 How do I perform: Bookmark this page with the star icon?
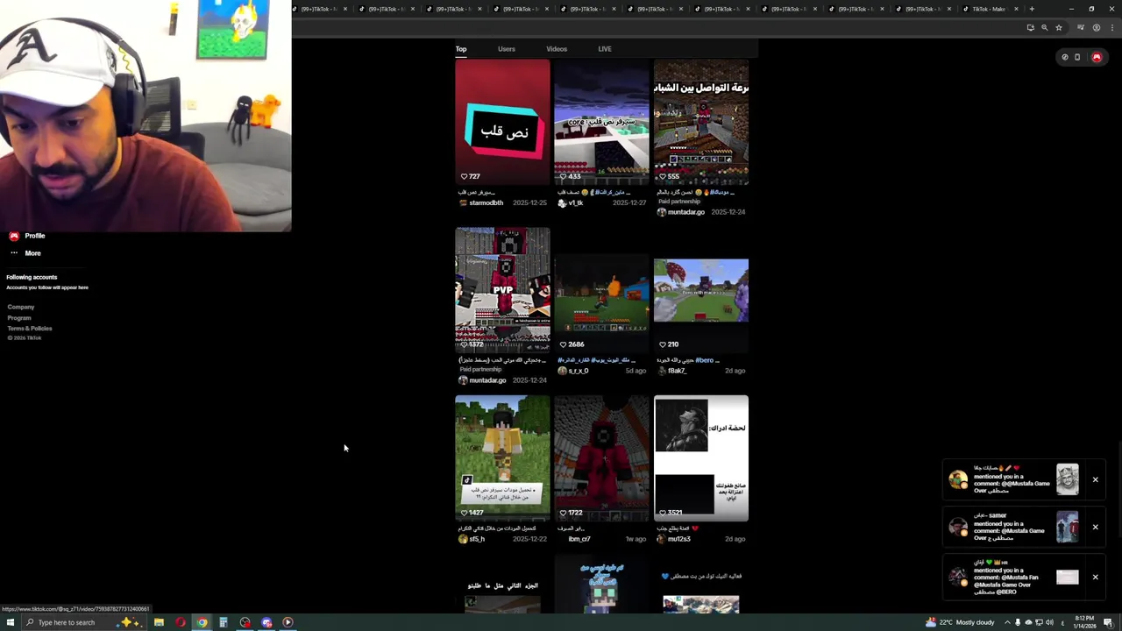pos(1059,27)
